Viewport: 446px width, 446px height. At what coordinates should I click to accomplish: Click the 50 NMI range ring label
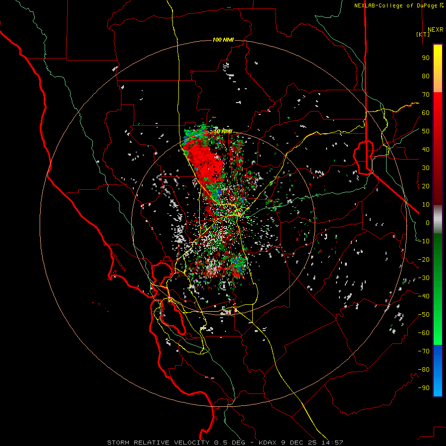pos(223,131)
